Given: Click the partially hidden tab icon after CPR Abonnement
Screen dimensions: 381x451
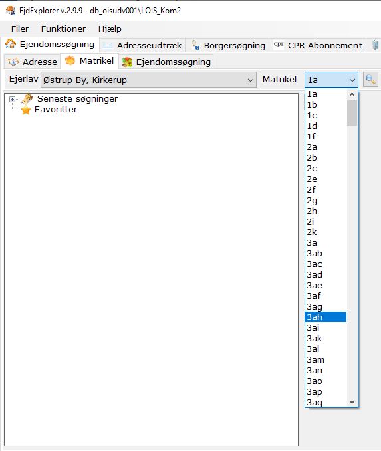Looking at the screenshot, I should tap(376, 45).
